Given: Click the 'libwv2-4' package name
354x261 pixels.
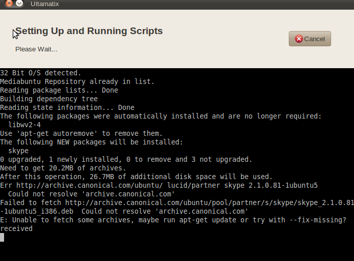Looking at the screenshot, I should (x=24, y=125).
